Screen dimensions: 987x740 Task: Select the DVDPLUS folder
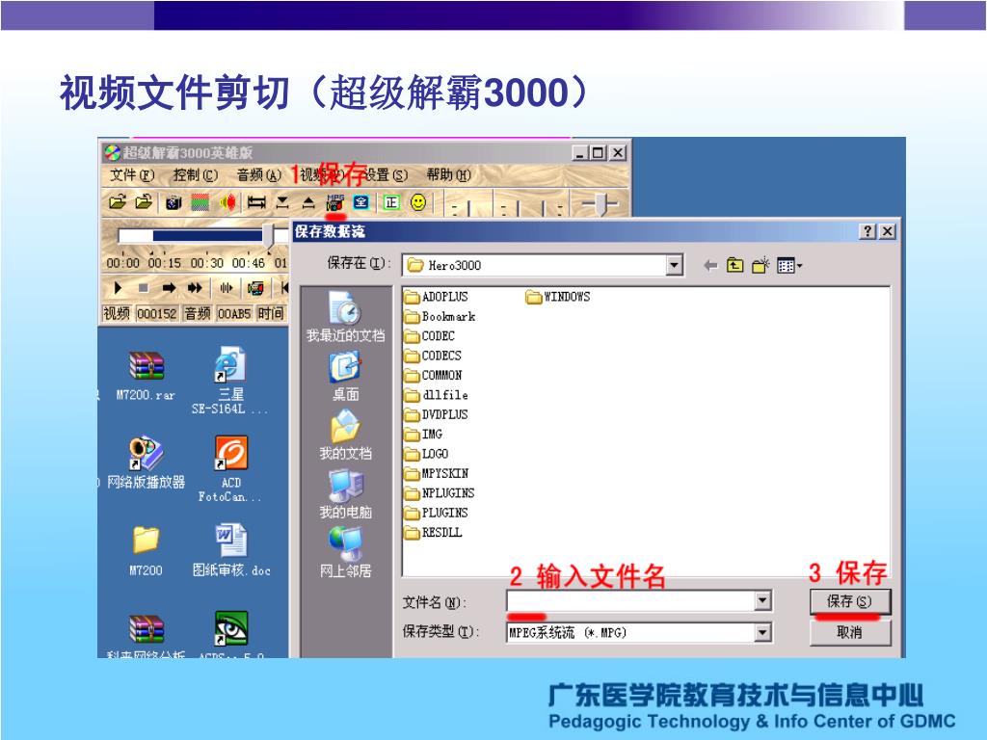[x=437, y=414]
